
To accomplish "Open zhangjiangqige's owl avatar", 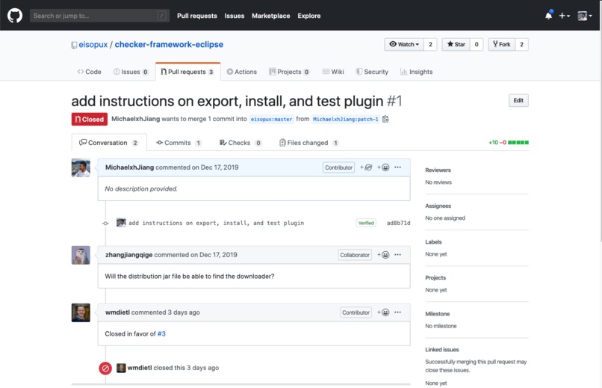I will click(81, 255).
